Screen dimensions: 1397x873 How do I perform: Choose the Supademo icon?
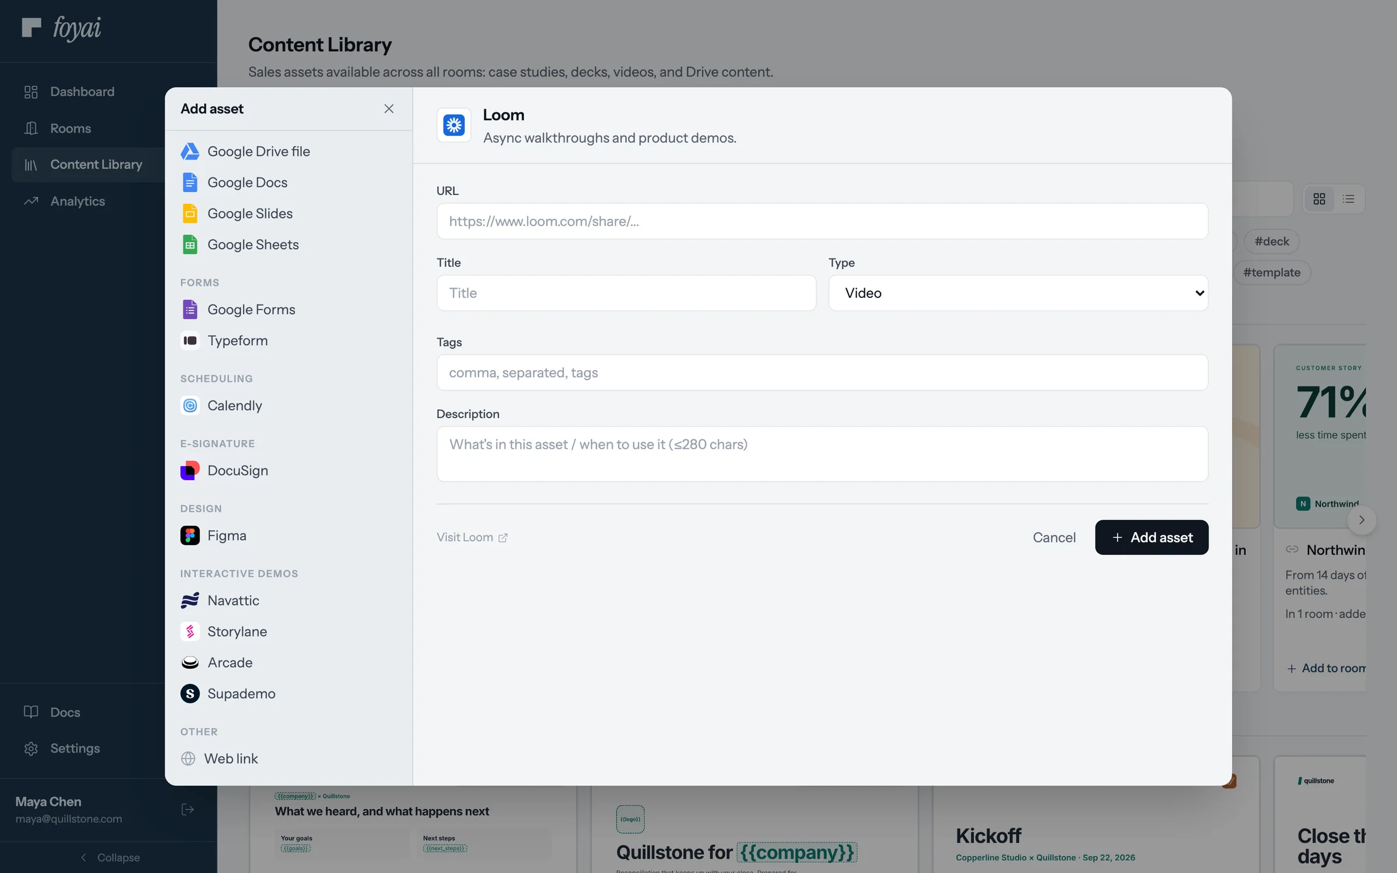coord(190,694)
